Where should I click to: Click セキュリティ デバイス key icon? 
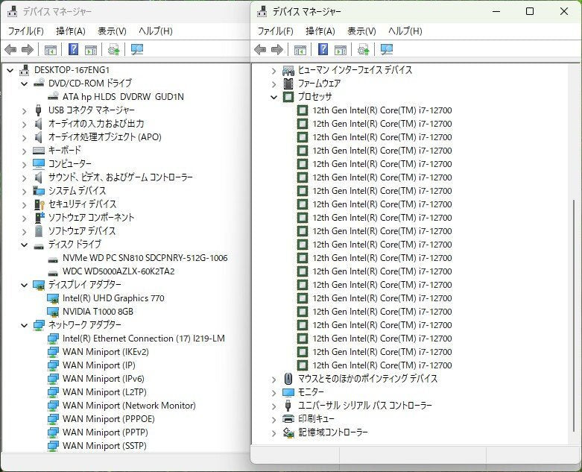pos(39,204)
